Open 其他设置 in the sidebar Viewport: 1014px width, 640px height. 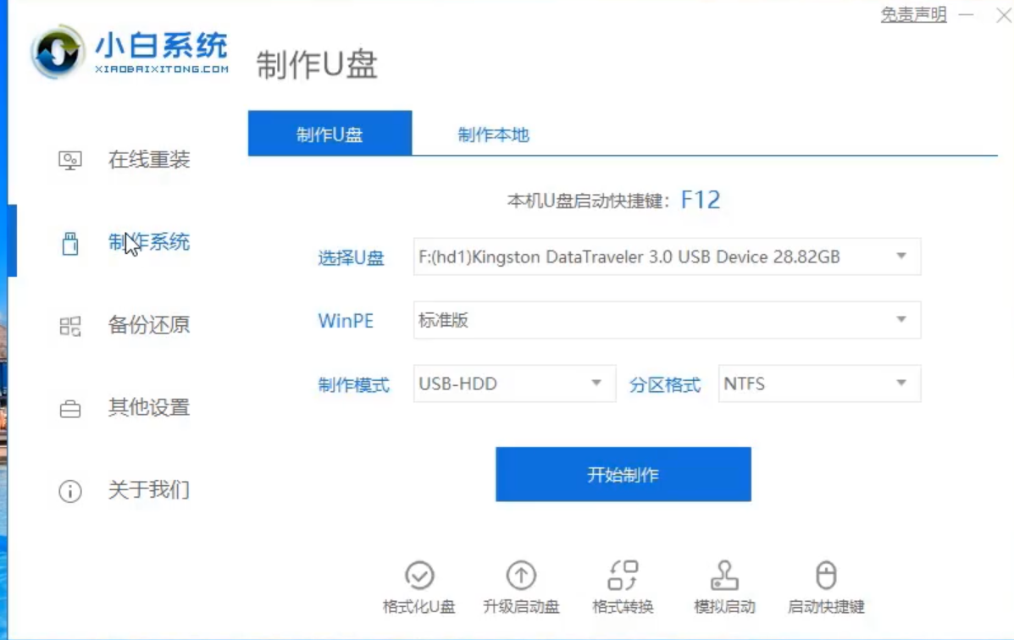125,408
